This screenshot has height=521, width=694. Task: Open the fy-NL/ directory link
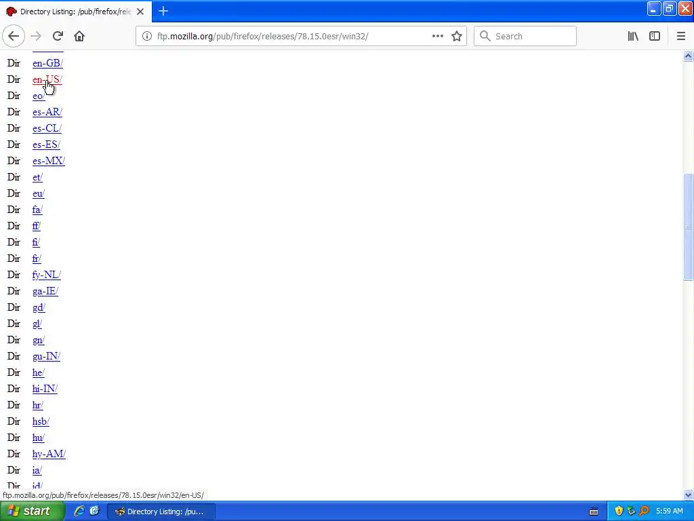point(47,275)
